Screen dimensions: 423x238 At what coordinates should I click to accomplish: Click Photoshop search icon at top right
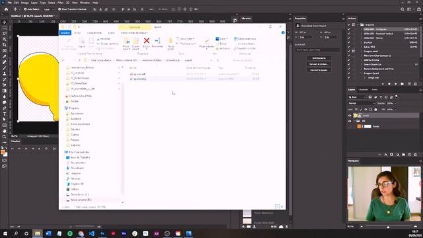pyautogui.click(x=403, y=9)
